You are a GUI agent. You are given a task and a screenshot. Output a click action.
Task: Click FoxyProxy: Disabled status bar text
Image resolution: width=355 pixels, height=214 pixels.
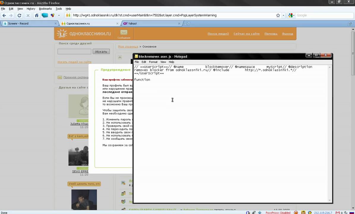click(278, 213)
